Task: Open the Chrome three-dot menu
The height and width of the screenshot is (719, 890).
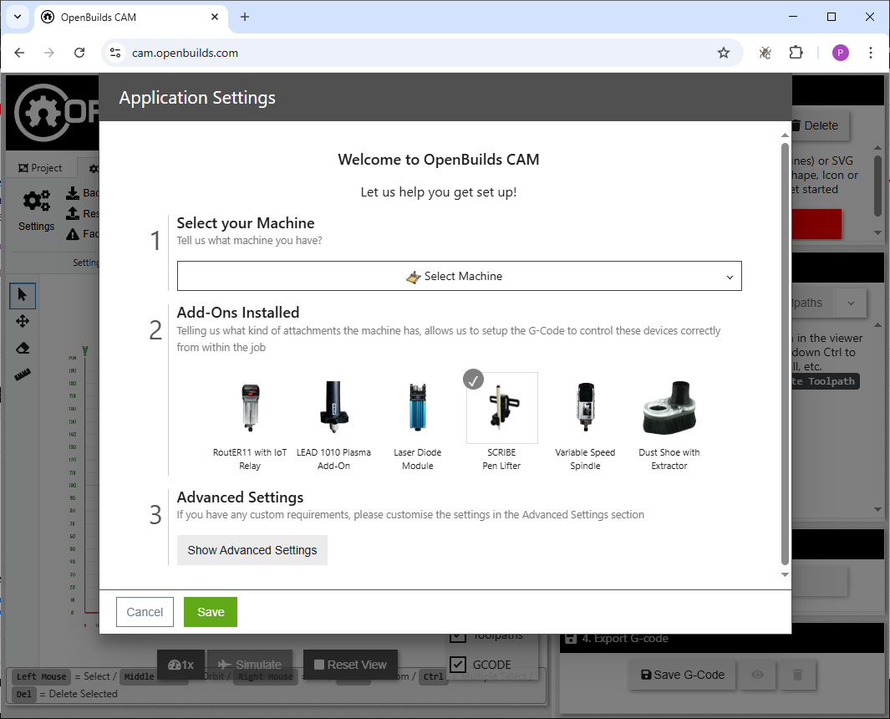Action: point(871,53)
